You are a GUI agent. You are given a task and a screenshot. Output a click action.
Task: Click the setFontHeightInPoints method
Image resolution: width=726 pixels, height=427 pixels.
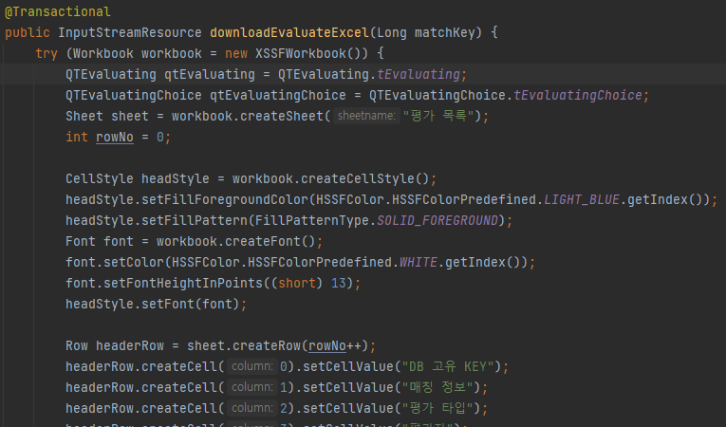[x=183, y=283]
